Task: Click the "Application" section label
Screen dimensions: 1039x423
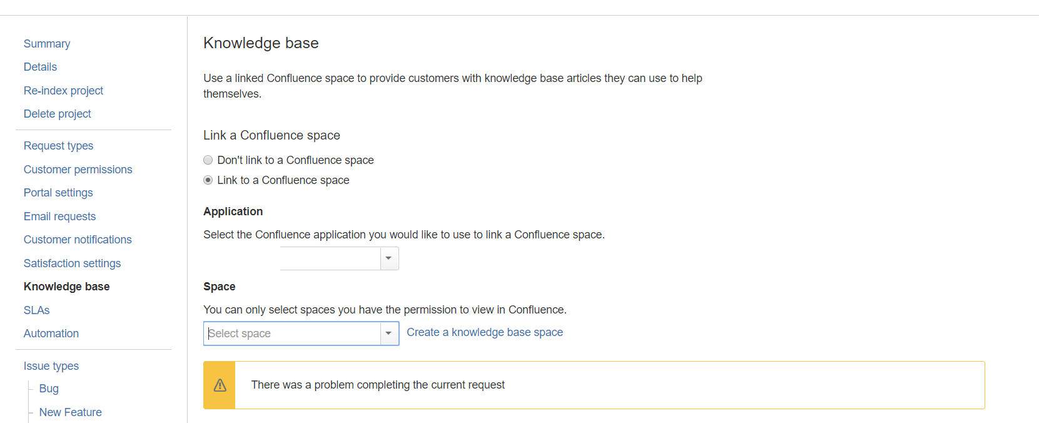Action: point(233,211)
